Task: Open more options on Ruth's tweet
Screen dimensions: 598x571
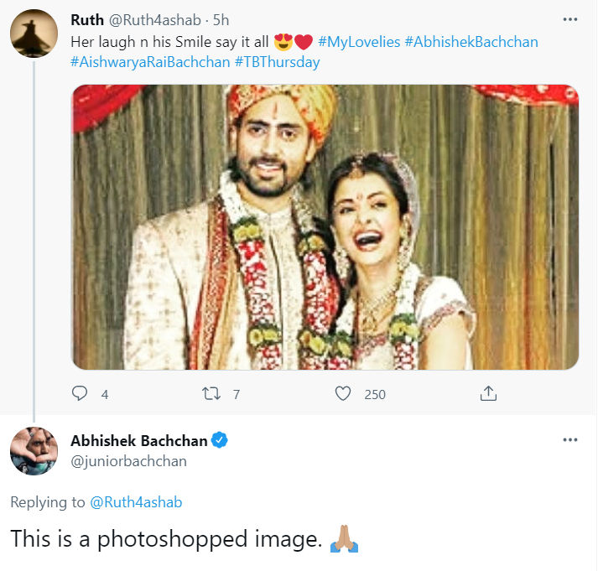Action: coord(570,20)
